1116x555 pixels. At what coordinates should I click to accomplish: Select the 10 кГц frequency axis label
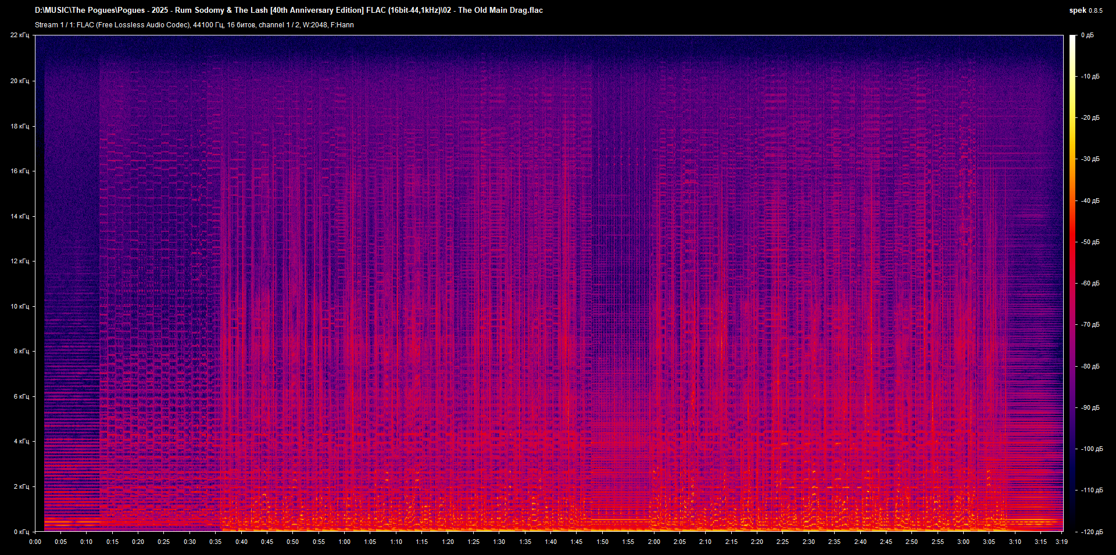pyautogui.click(x=20, y=306)
